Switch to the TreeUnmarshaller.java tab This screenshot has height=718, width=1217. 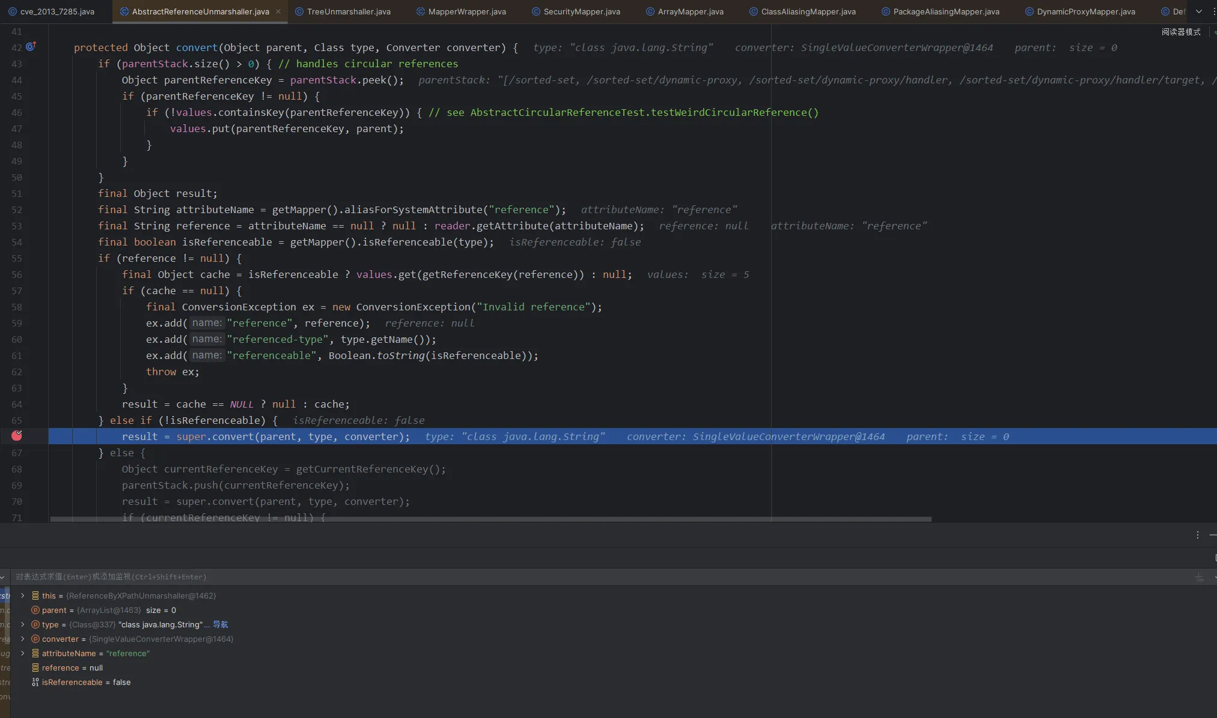348,11
